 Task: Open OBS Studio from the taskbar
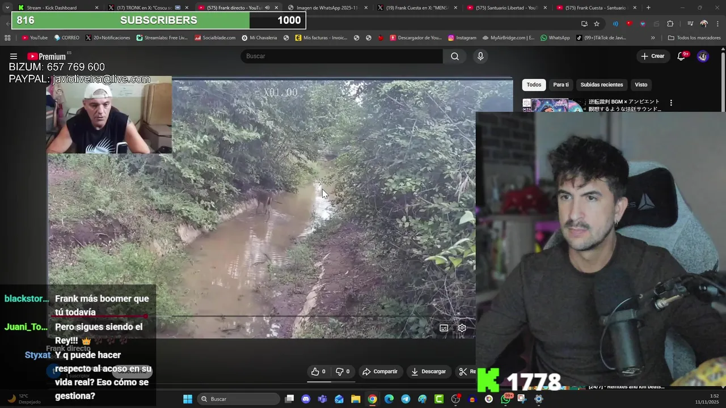coord(455,399)
